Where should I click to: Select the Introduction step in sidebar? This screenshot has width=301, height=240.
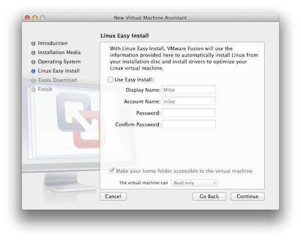tap(52, 43)
